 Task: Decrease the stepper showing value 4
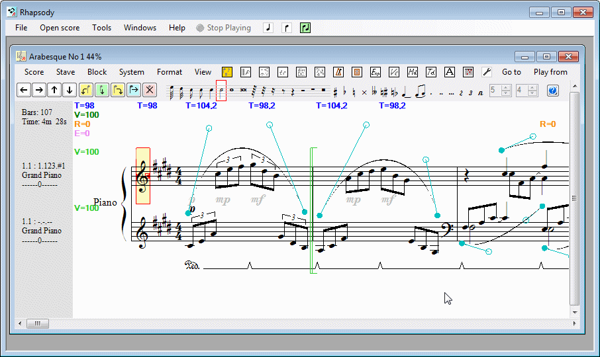click(x=533, y=94)
